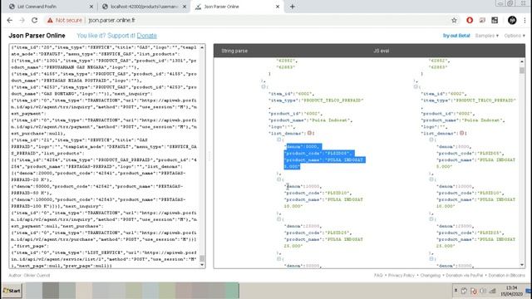Close the List Command Posfin tab
This screenshot has width=532, height=299.
click(x=91, y=7)
